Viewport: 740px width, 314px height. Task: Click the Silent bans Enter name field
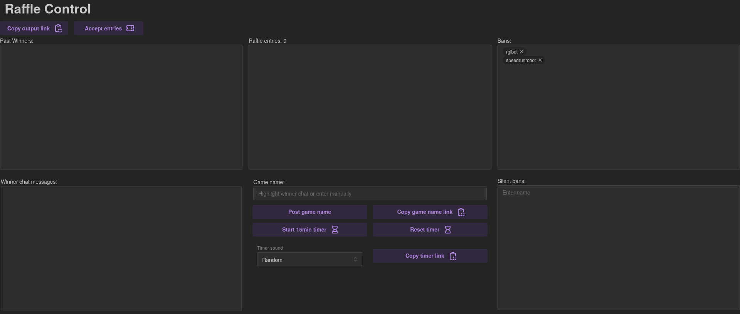click(x=618, y=193)
